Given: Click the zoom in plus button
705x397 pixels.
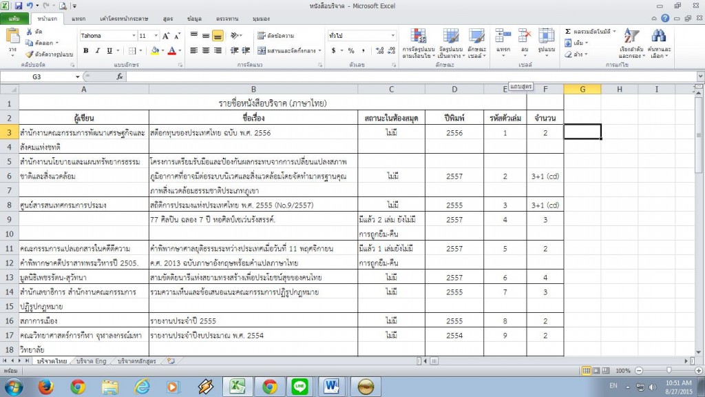Looking at the screenshot, I should tap(698, 370).
